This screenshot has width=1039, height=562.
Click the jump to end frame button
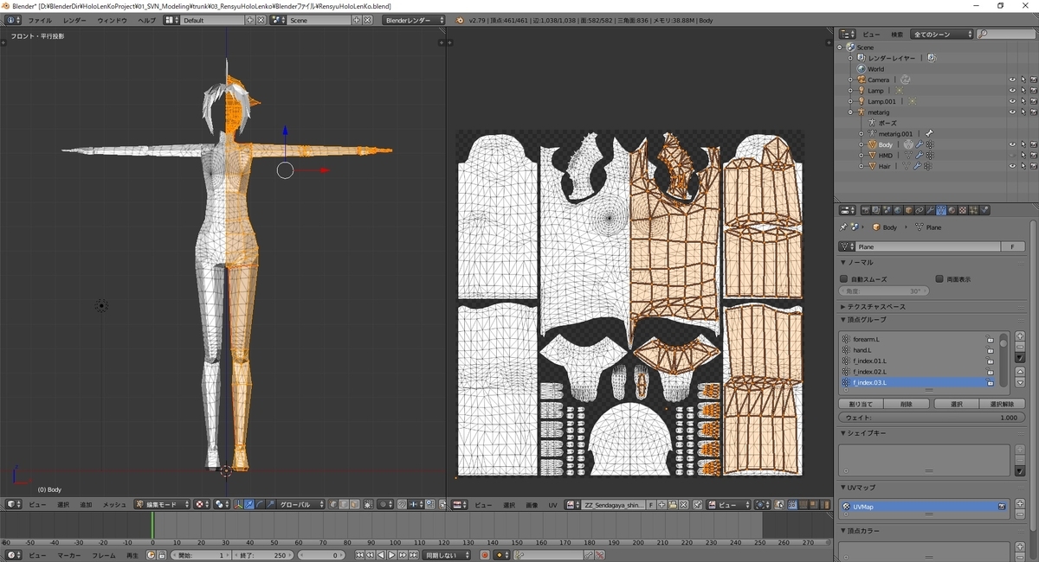coord(412,555)
